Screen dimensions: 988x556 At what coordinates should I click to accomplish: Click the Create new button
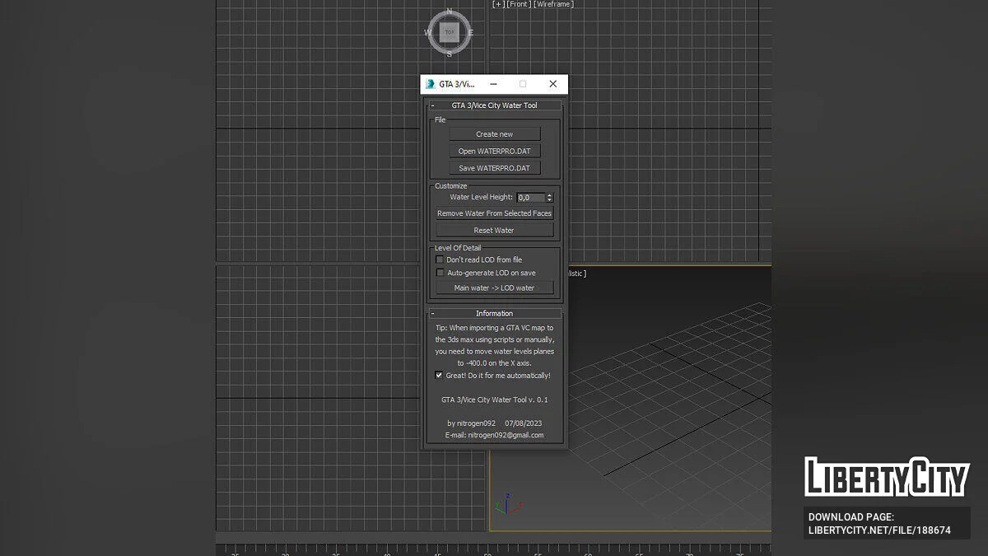[x=494, y=134]
